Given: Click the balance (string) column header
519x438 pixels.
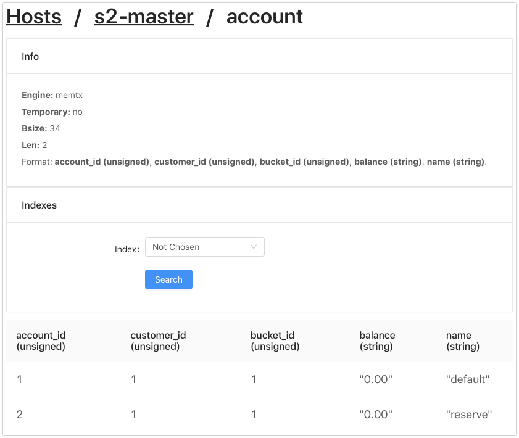Looking at the screenshot, I should [377, 341].
